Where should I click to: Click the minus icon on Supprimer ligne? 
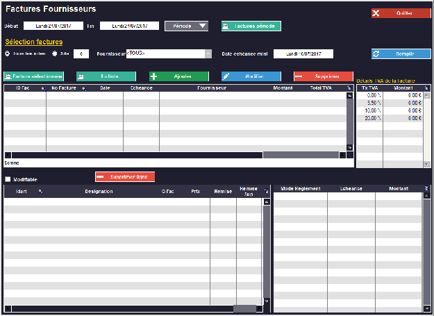101,177
